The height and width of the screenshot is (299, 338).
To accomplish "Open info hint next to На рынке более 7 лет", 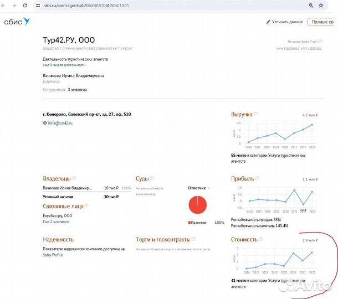I will 320,41.
